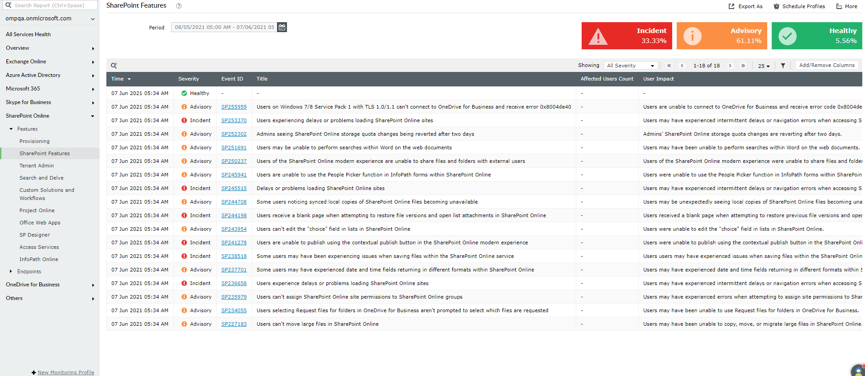Open event link SP255959
The width and height of the screenshot is (865, 376).
tap(234, 107)
